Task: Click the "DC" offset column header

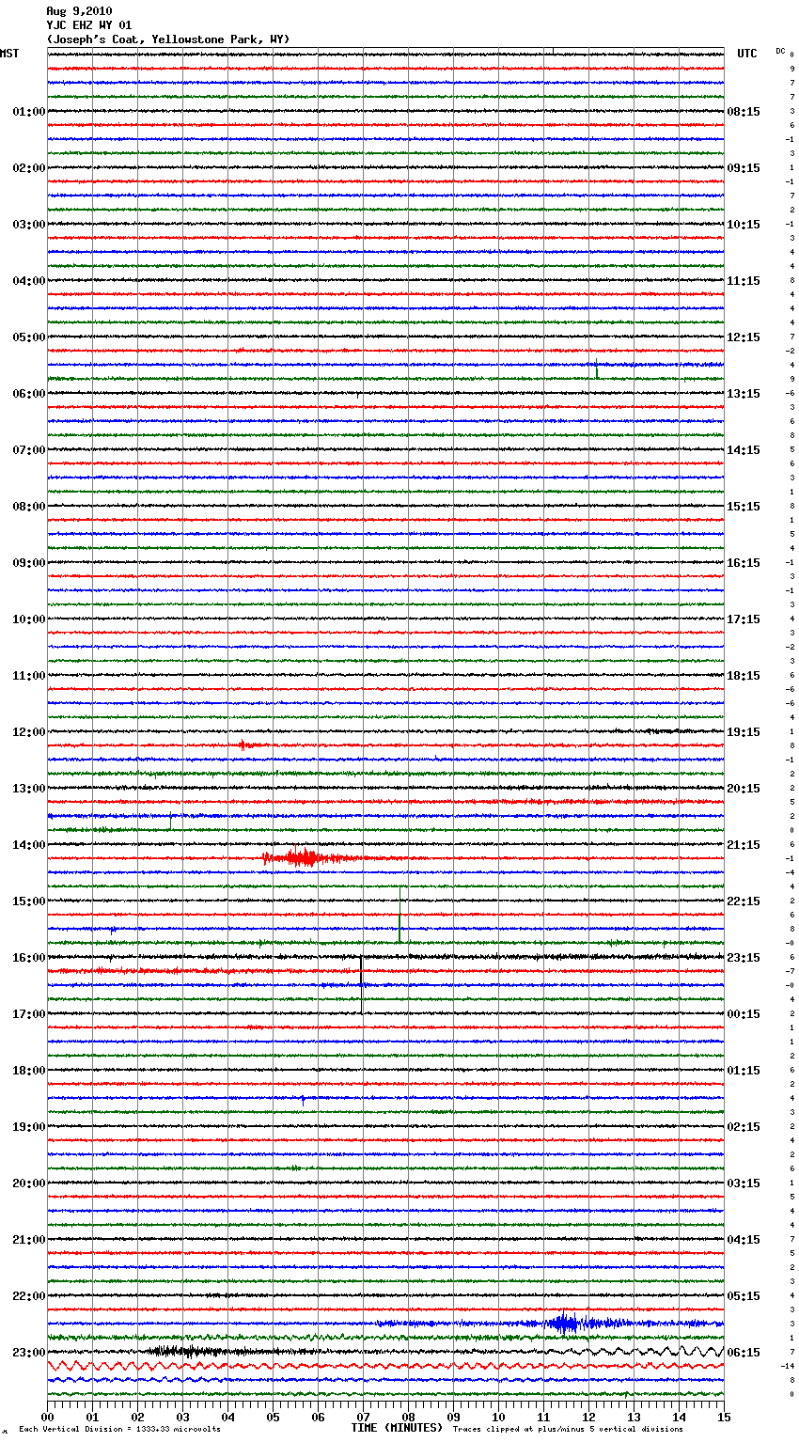Action: (x=780, y=51)
